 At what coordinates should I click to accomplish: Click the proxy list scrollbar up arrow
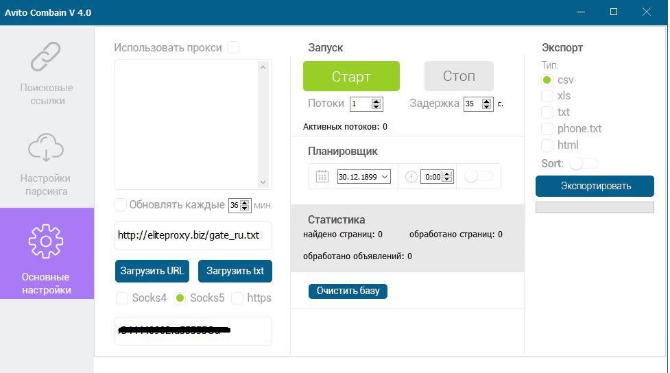pos(263,67)
